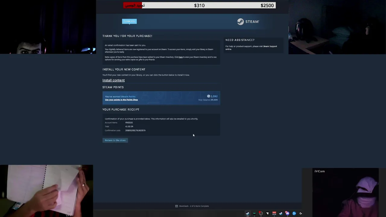Open OBS Studio from the taskbar
The height and width of the screenshot is (217, 386).
(261, 213)
